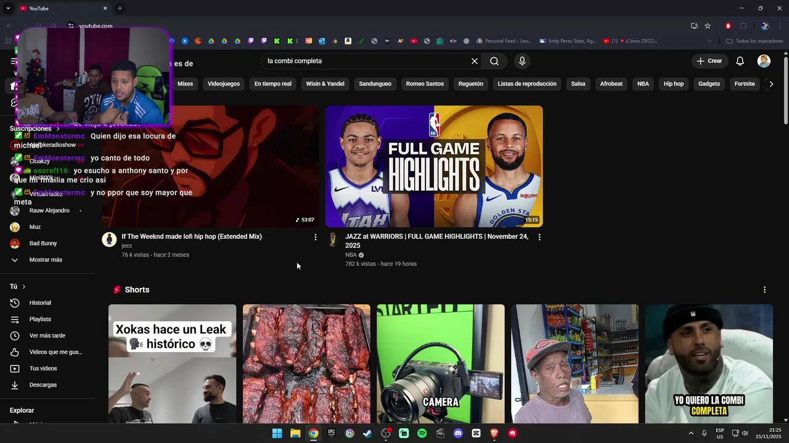Open Playlists in the sidebar
Screen dimensions: 789x443
[x=40, y=319]
